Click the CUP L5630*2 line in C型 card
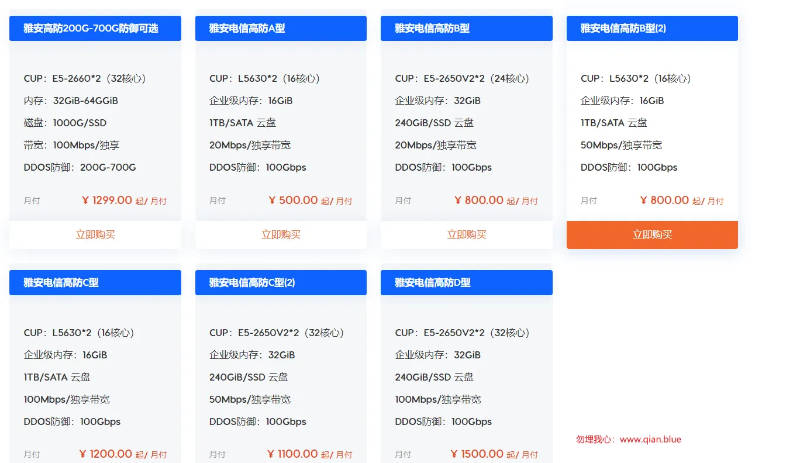This screenshot has height=463, width=786. pyautogui.click(x=79, y=333)
